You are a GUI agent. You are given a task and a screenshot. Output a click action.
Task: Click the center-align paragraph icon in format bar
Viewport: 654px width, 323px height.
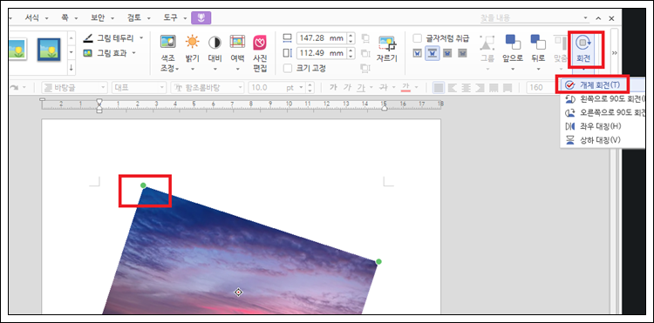[466, 88]
